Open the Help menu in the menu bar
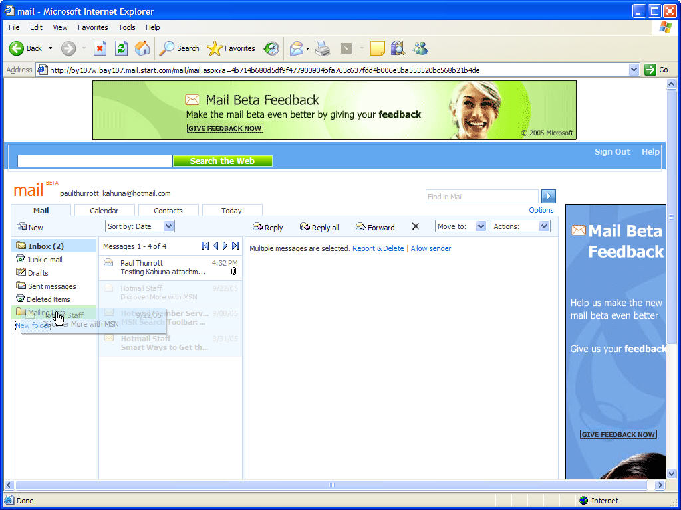Screen dimensions: 681x510 pos(152,27)
